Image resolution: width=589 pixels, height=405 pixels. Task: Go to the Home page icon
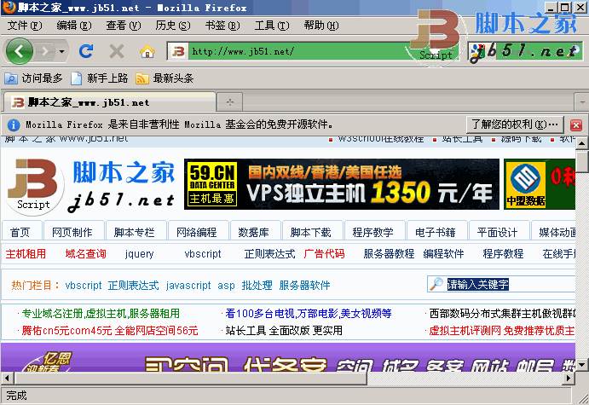[147, 51]
